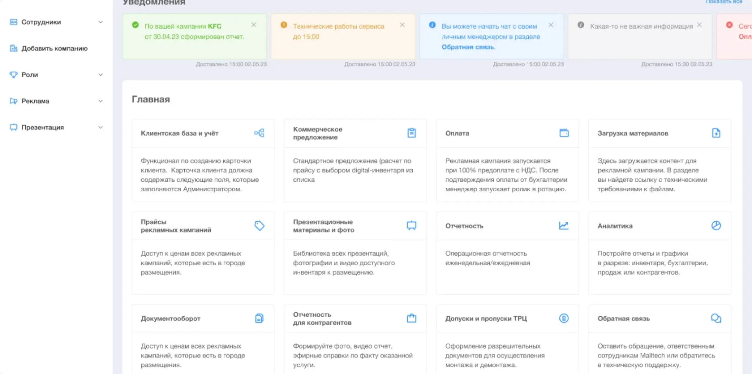
Task: Open Добавить компанию in the sidebar
Action: (x=55, y=49)
